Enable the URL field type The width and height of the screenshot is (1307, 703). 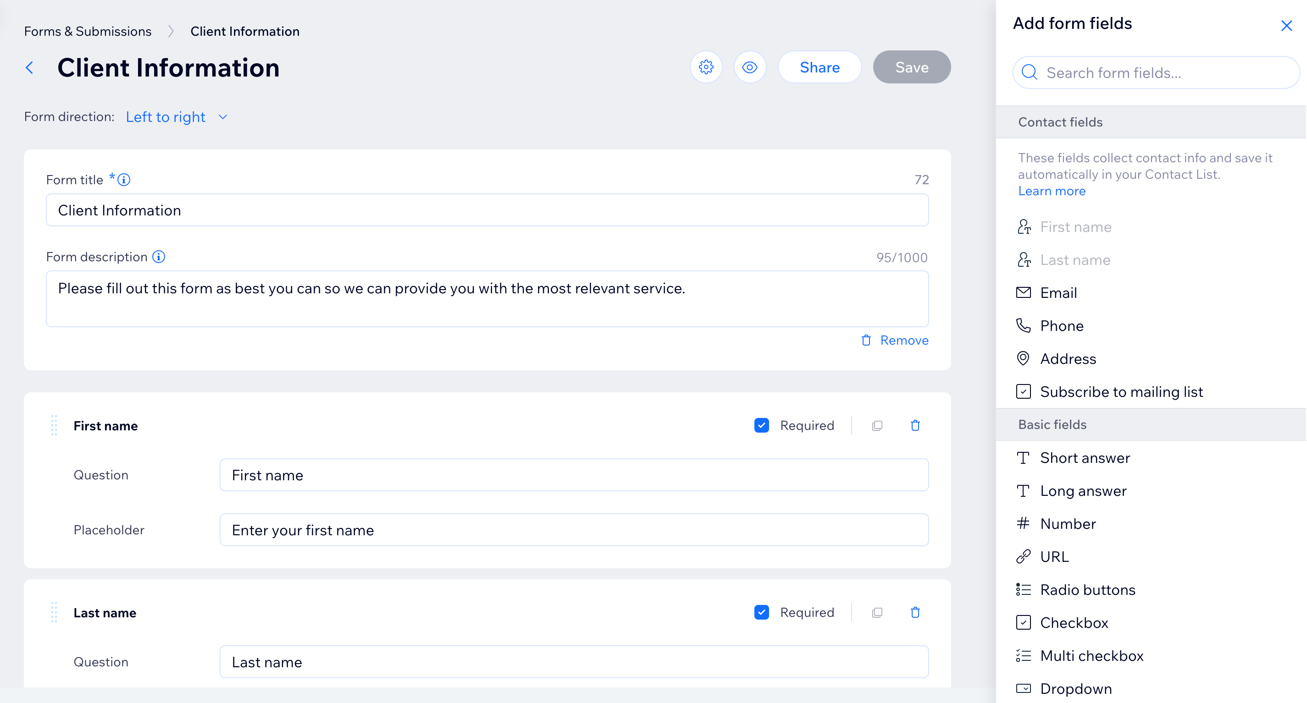[x=1054, y=557]
